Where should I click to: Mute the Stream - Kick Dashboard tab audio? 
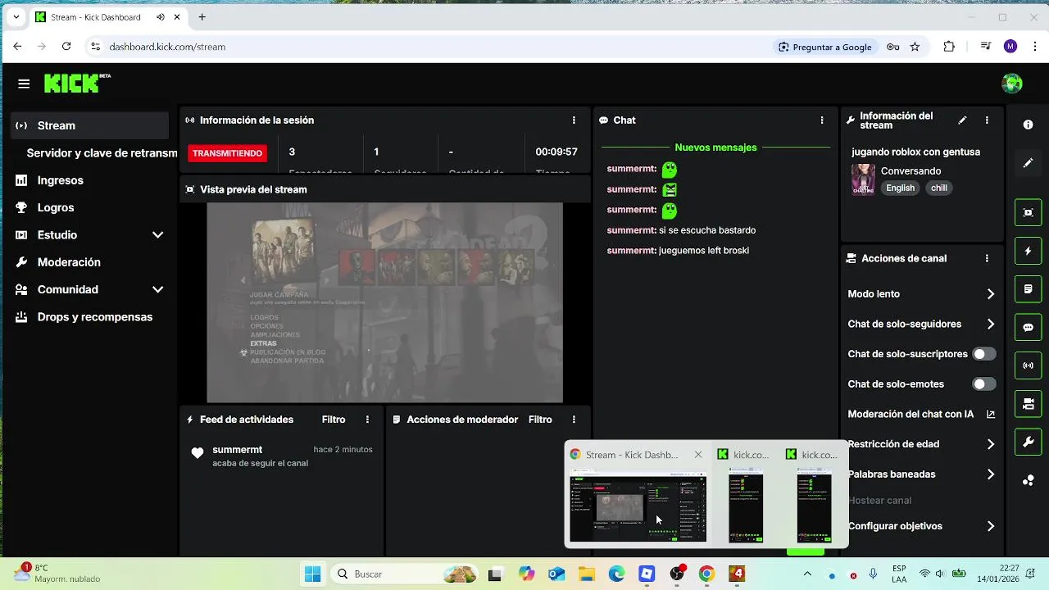(x=160, y=17)
